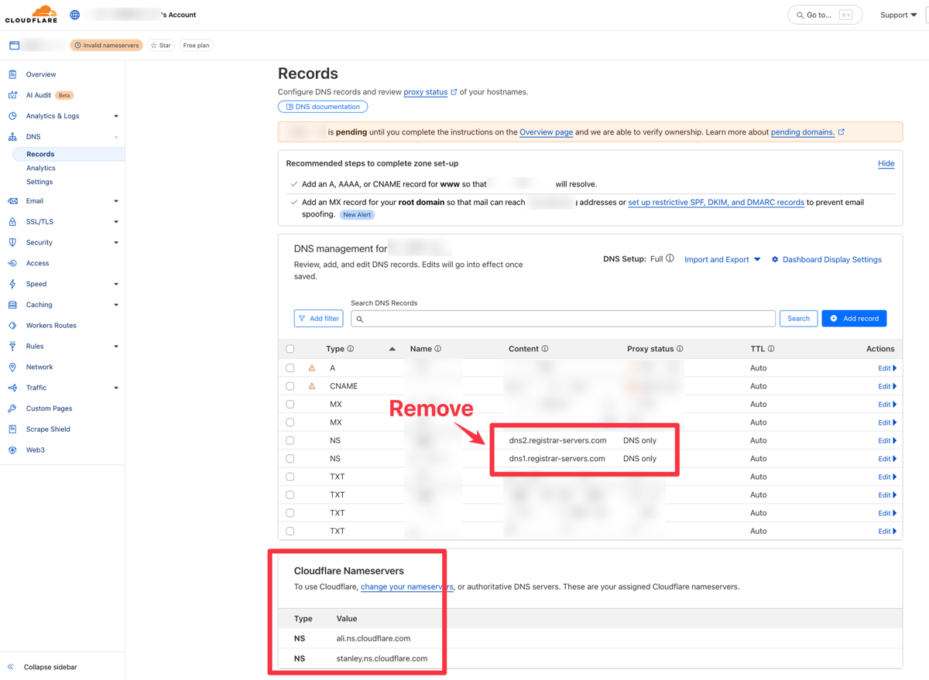The height and width of the screenshot is (680, 929).
Task: Open the Overview sidebar item
Action: (41, 74)
